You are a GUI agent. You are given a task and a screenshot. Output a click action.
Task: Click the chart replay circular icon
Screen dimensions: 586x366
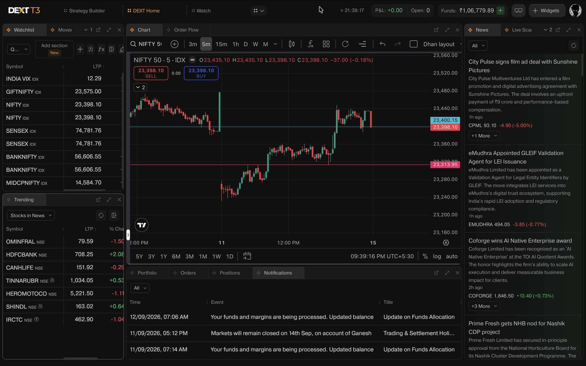coord(345,44)
